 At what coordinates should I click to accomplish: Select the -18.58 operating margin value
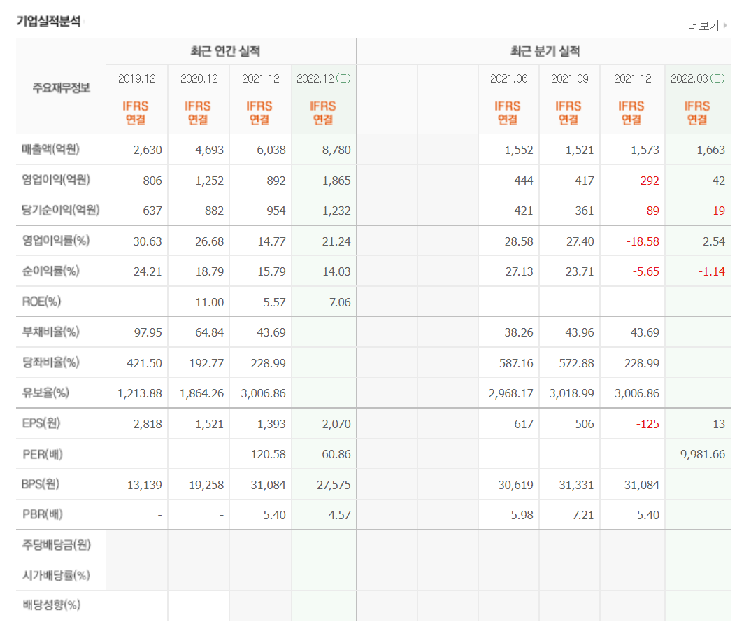point(643,241)
